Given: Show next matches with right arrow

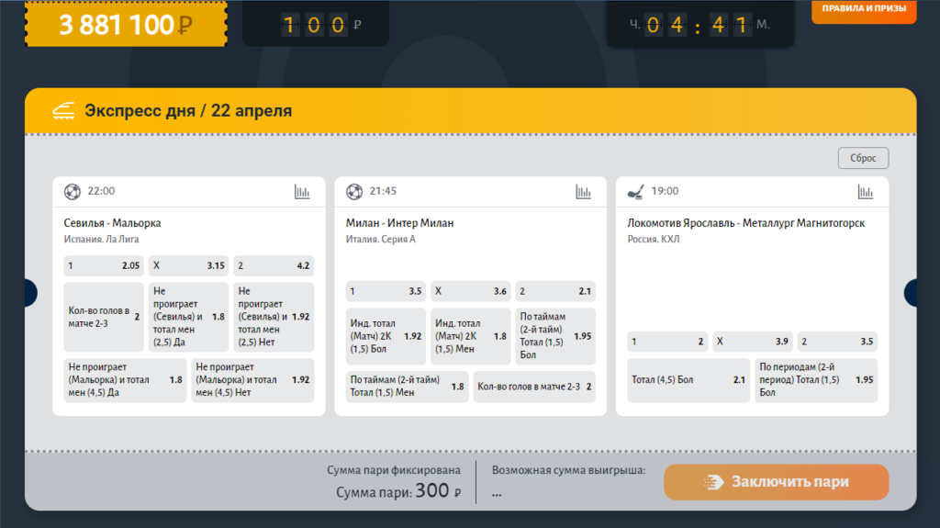Looking at the screenshot, I should tap(910, 293).
